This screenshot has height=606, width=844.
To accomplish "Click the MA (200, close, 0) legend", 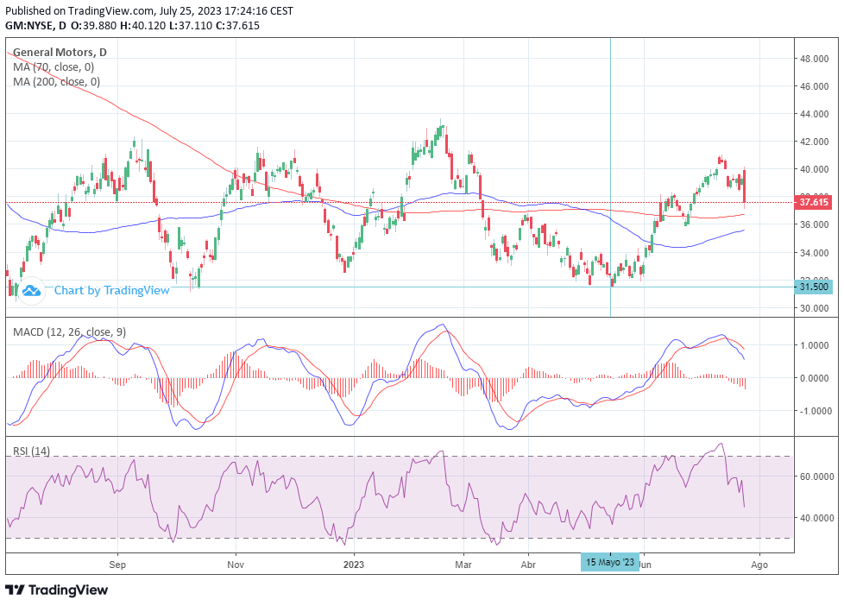I will [x=56, y=81].
